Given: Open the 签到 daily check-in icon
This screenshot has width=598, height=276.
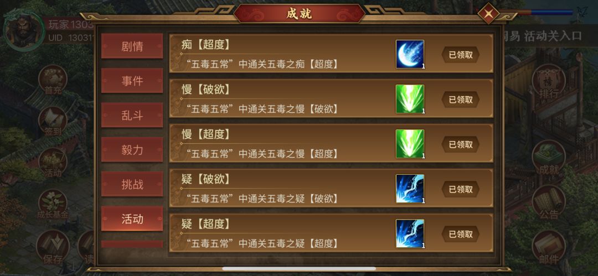Looking at the screenshot, I should [53, 121].
